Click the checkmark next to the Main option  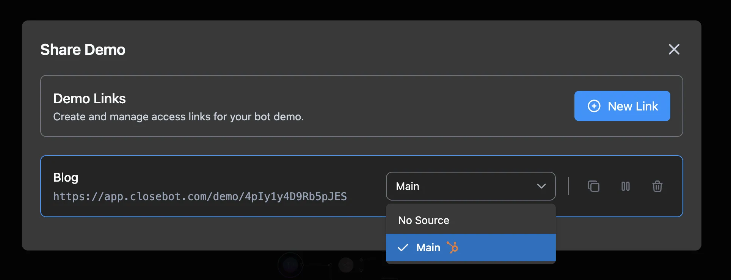click(x=403, y=247)
